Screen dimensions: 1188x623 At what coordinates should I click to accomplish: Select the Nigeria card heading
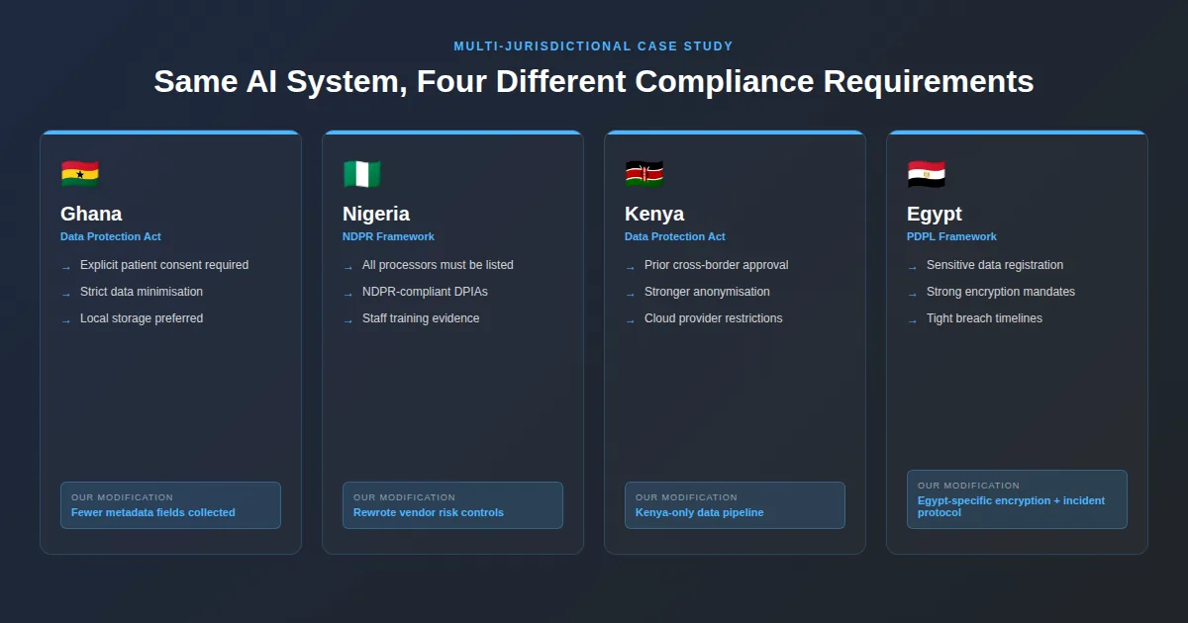tap(376, 214)
